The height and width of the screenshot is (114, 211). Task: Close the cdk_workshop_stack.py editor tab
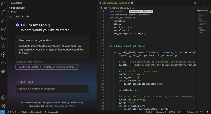(x=132, y=3)
